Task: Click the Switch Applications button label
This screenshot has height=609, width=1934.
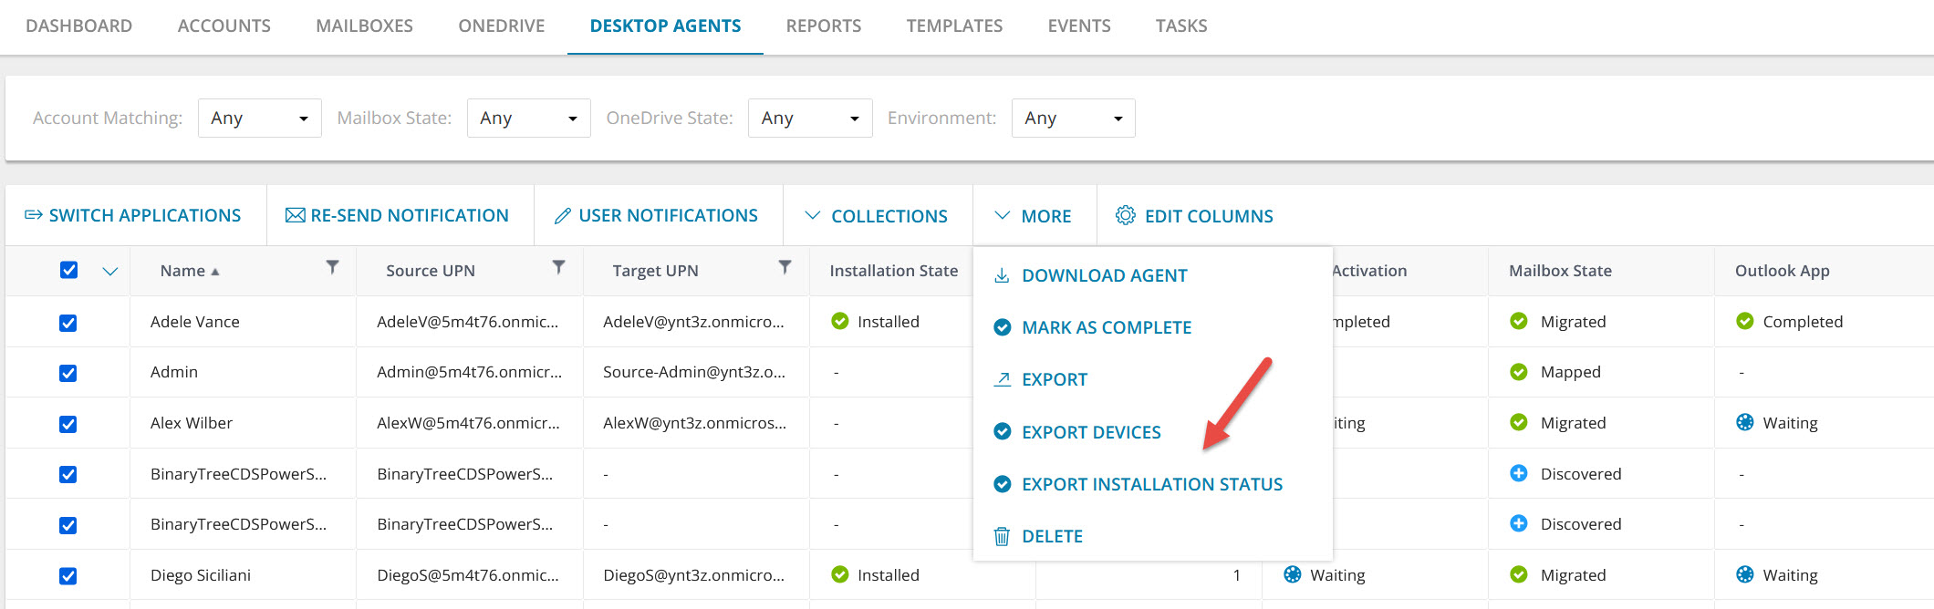Action: [145, 215]
